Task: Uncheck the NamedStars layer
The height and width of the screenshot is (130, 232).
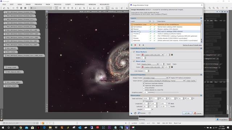Action: (132, 27)
